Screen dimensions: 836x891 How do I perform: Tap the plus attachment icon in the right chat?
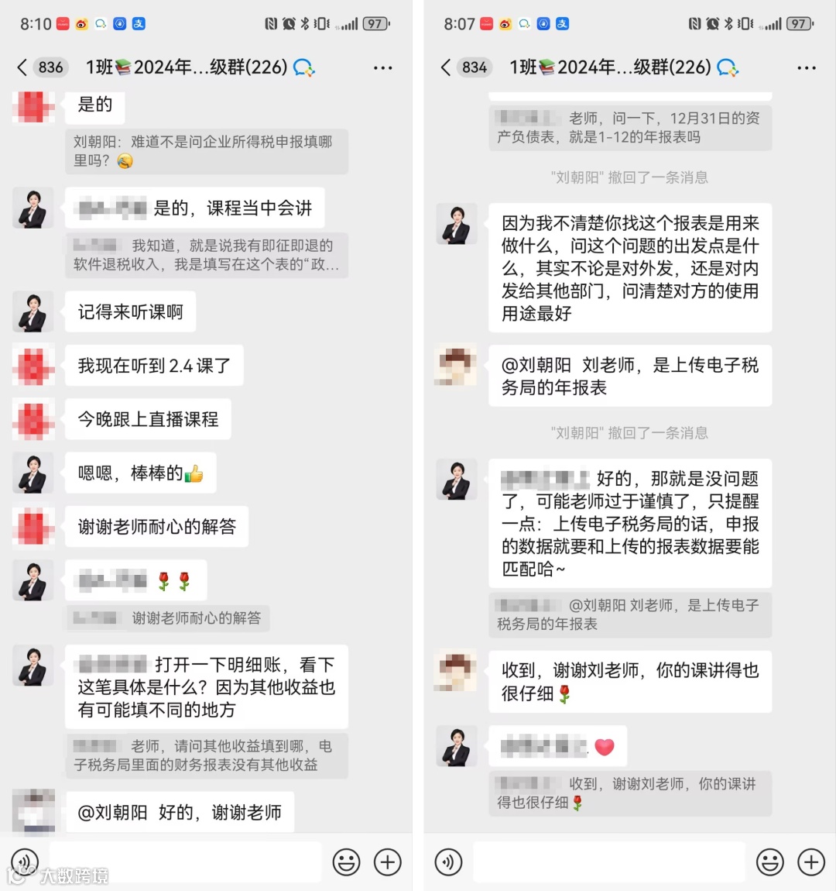(811, 862)
